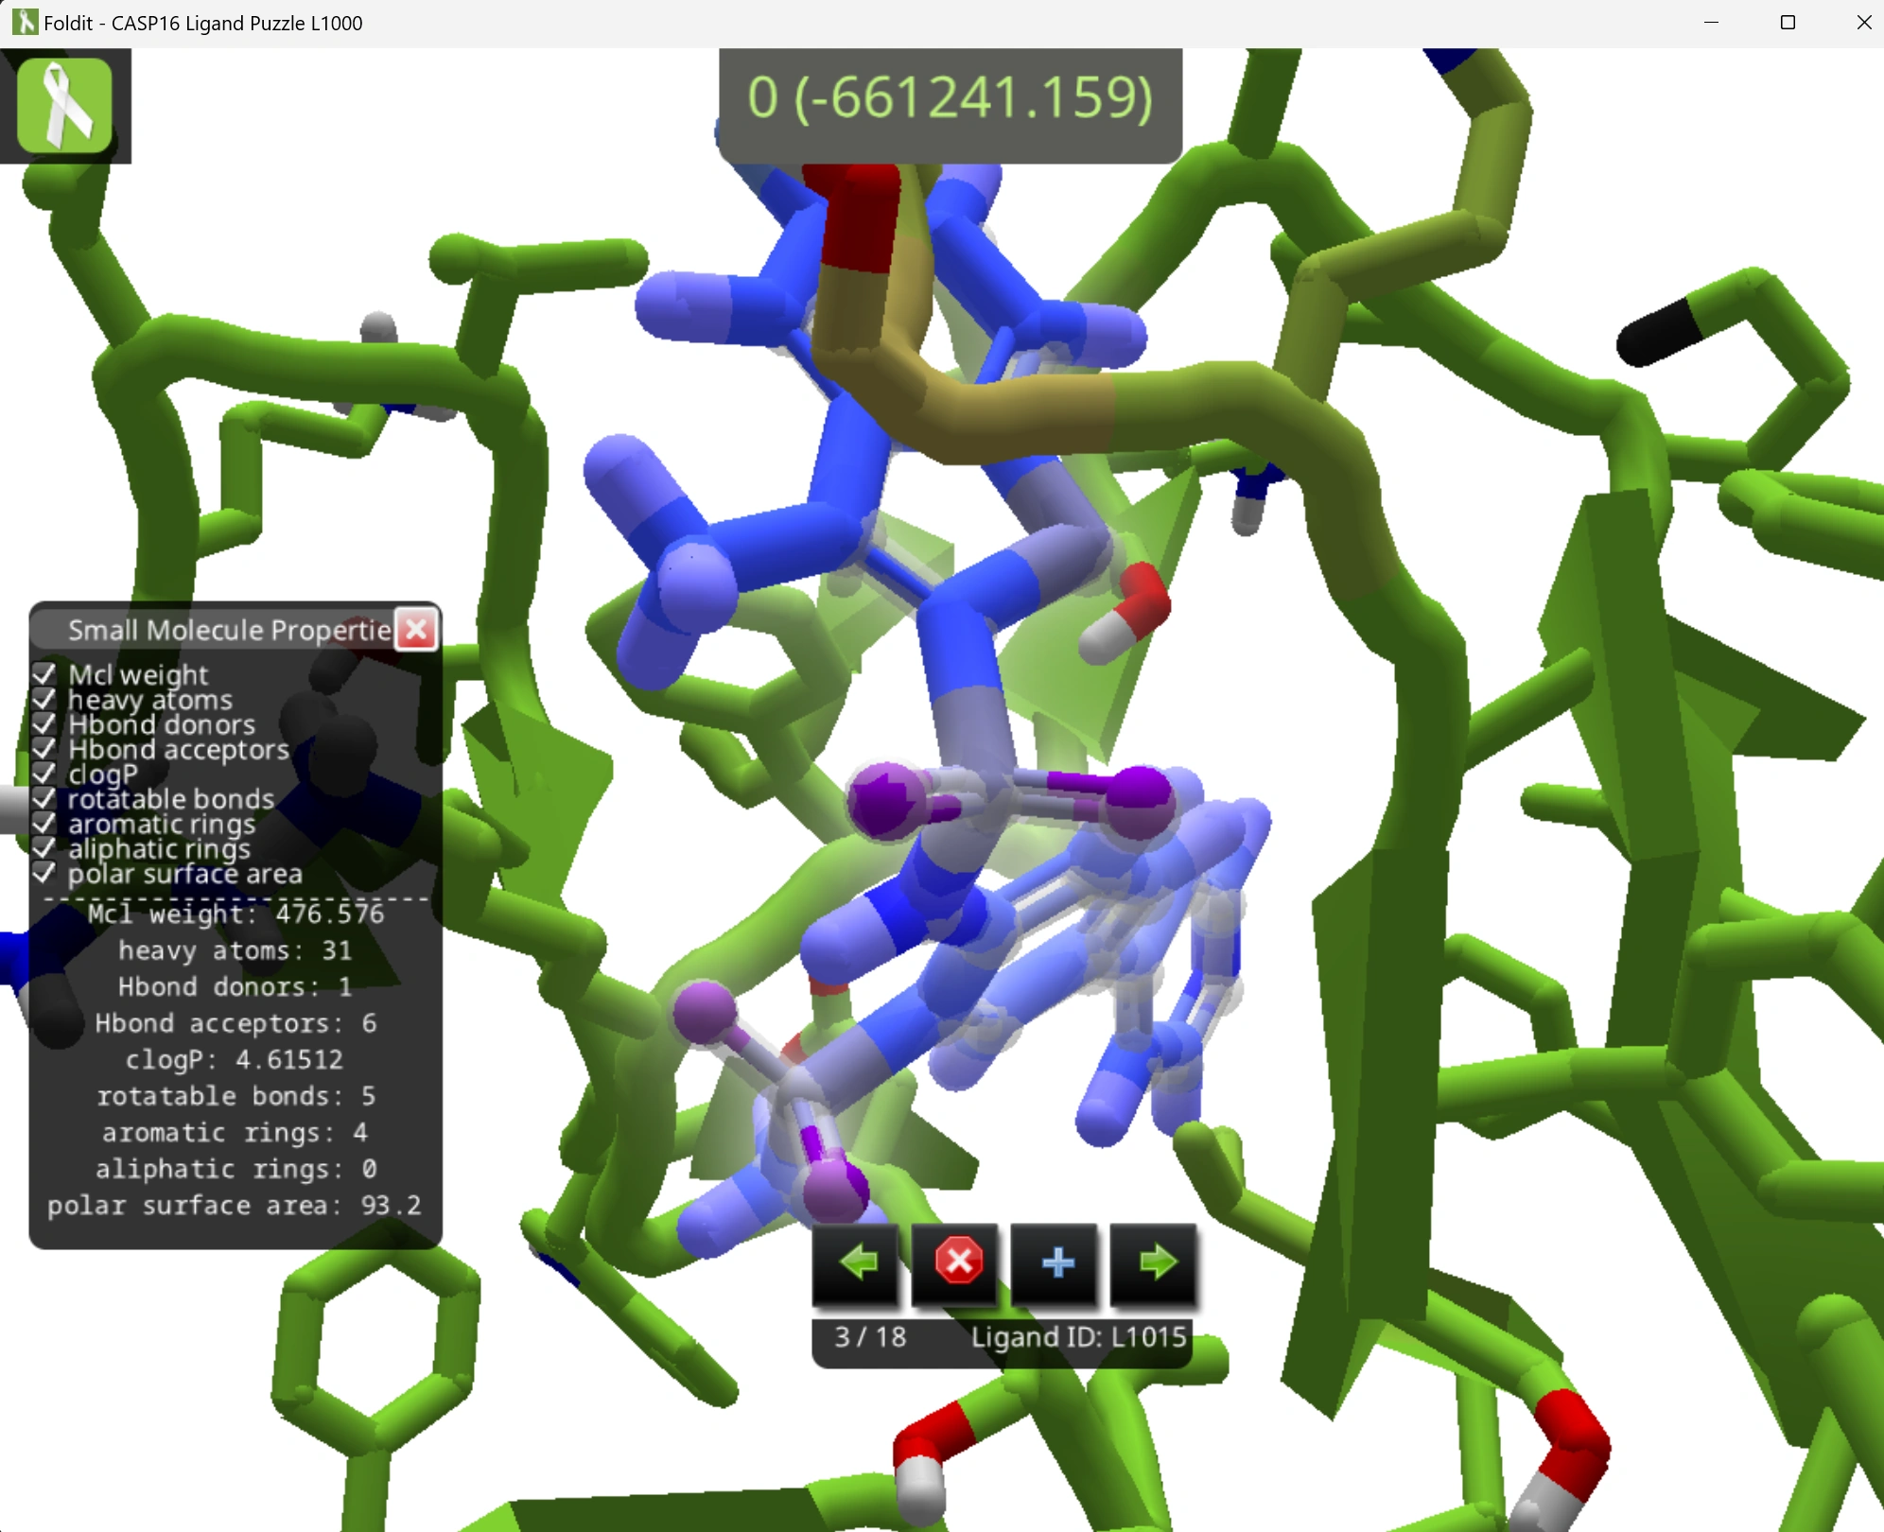Go to previous ligand with green left arrow
The height and width of the screenshot is (1532, 1884).
pyautogui.click(x=858, y=1262)
